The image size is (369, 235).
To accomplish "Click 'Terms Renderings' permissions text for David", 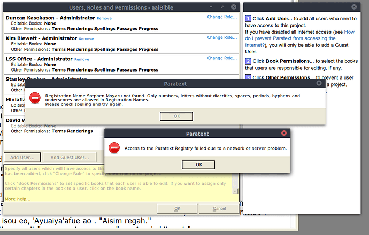I will [x=72, y=131].
